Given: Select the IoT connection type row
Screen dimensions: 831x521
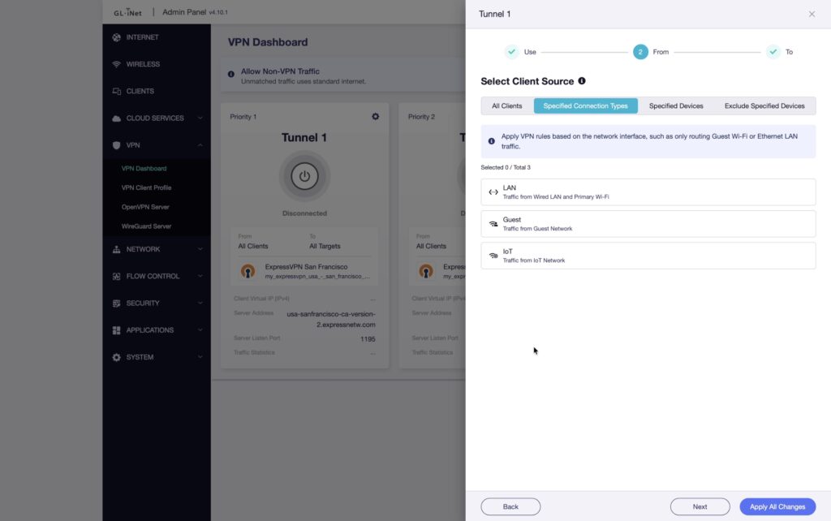Looking at the screenshot, I should tap(648, 256).
